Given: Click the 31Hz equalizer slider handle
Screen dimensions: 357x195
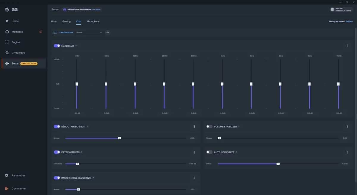Looking at the screenshot, I should pyautogui.click(x=77, y=84).
